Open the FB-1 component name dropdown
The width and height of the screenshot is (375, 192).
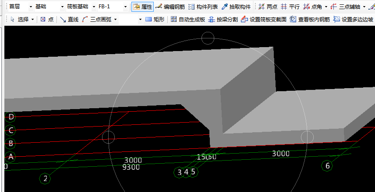click(126, 7)
